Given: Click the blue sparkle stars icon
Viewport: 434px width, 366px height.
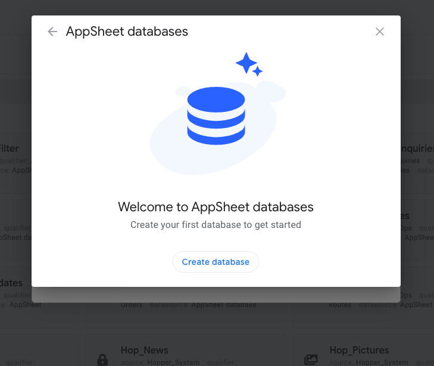Looking at the screenshot, I should click(x=249, y=64).
